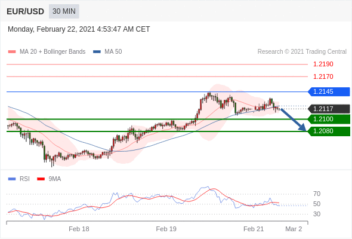Click the RSI 70 level label
This screenshot has width=352, height=239.
click(x=317, y=194)
